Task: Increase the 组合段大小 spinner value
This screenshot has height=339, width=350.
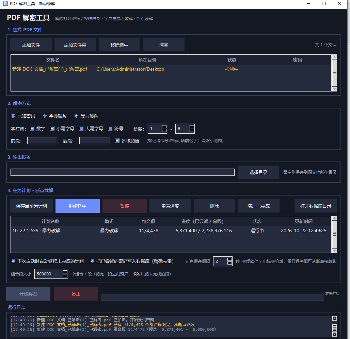Action: click(65, 272)
